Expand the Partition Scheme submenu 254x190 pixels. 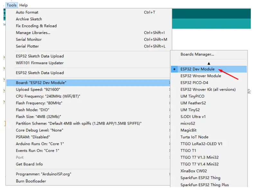(78, 124)
